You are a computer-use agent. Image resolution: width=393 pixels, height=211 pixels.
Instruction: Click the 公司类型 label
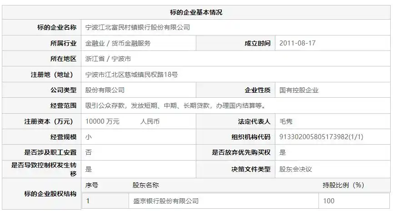(64, 90)
